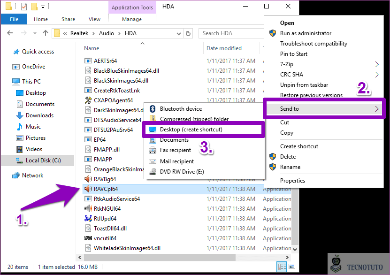This screenshot has height=275, width=390.
Task: Switch to large thumbnails view icon
Action: point(292,267)
